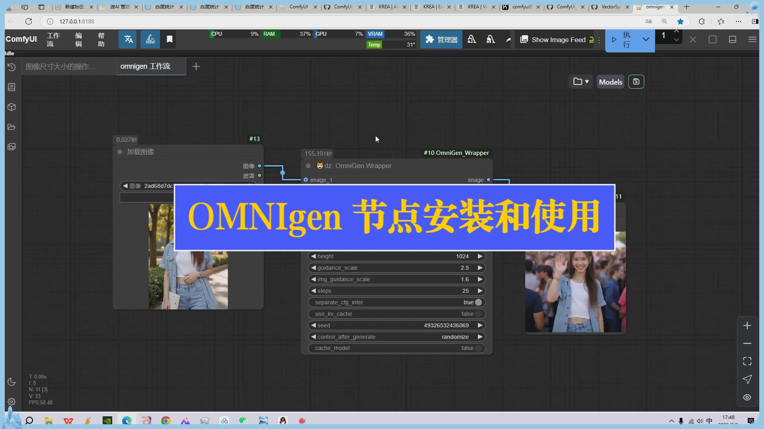Screen dimensions: 764x429
Task: Decrease the batch count with down arrow
Action: pyautogui.click(x=676, y=40)
